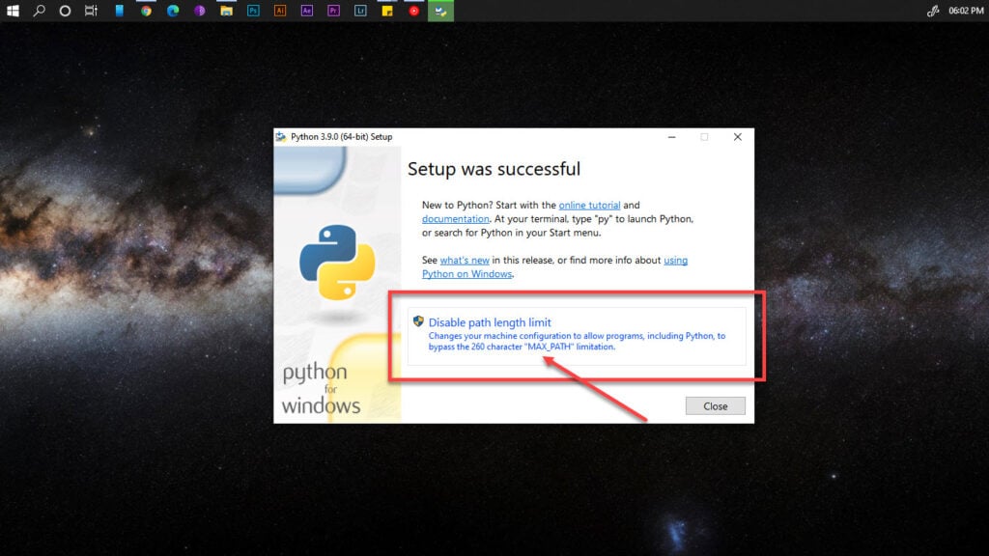Click the 'Python 3.9.0 (64-bit) Setup' title text
The width and height of the screenshot is (989, 556).
[x=341, y=137]
